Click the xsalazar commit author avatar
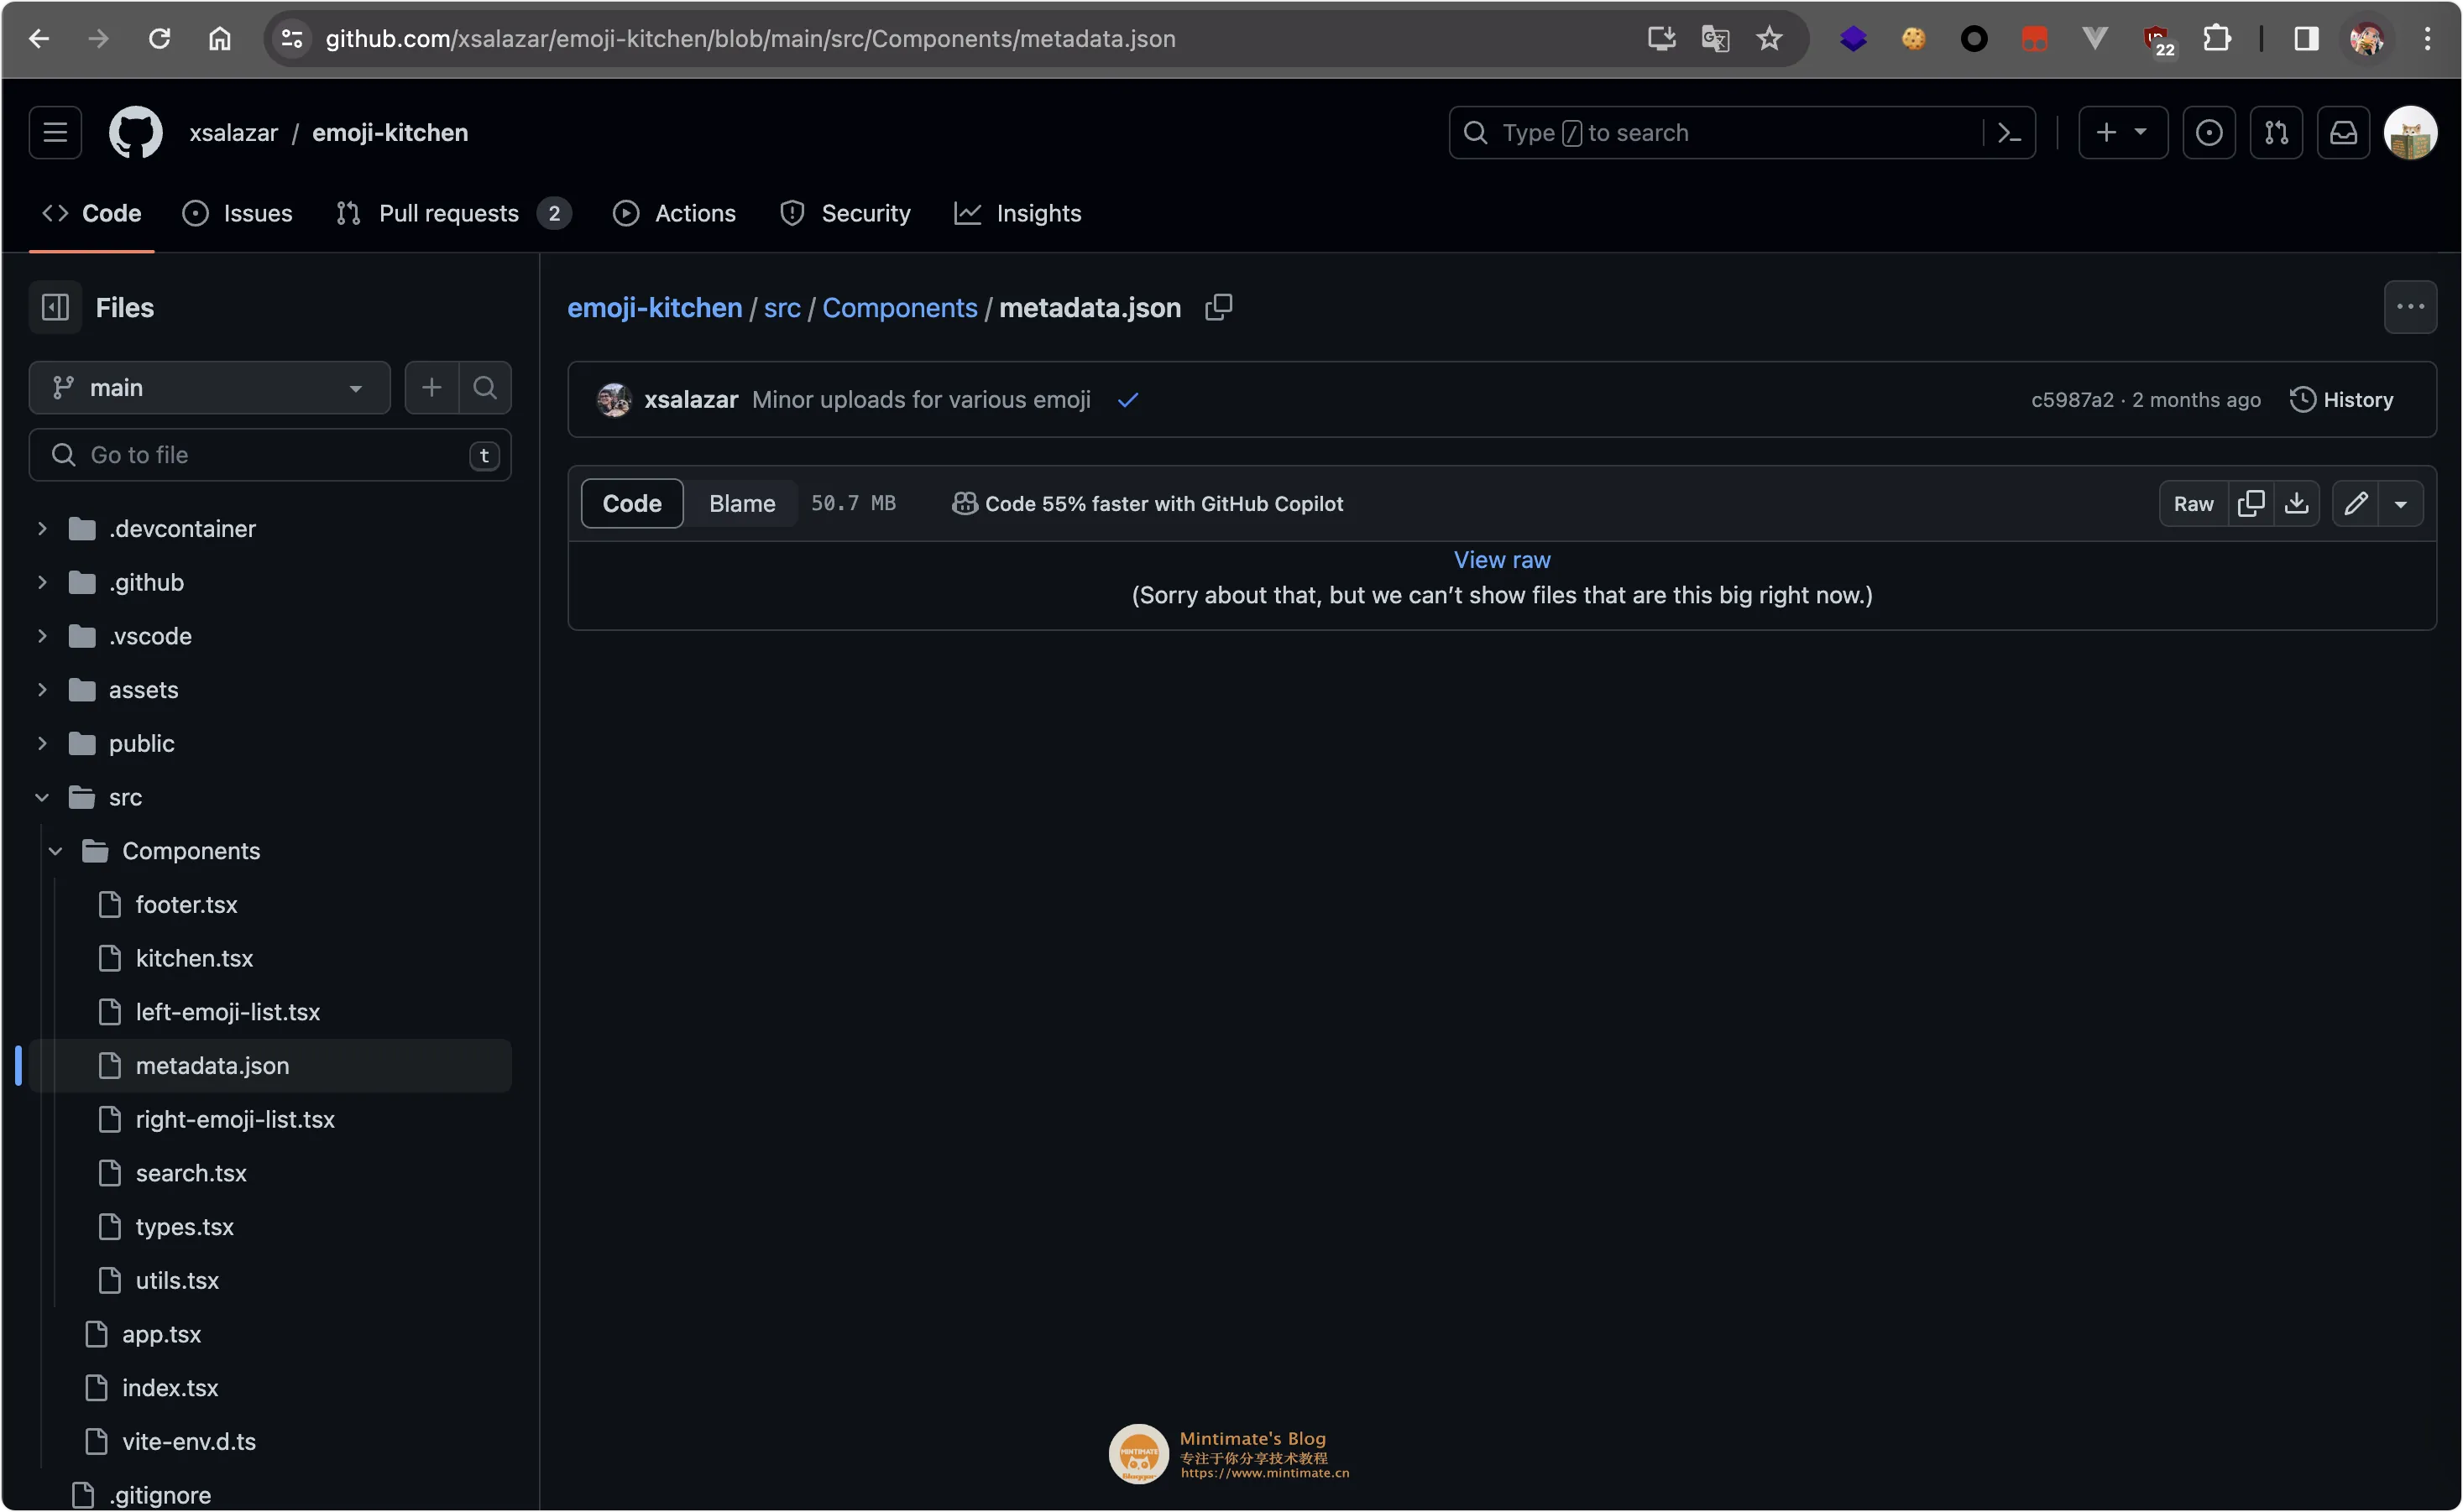 pos(614,399)
